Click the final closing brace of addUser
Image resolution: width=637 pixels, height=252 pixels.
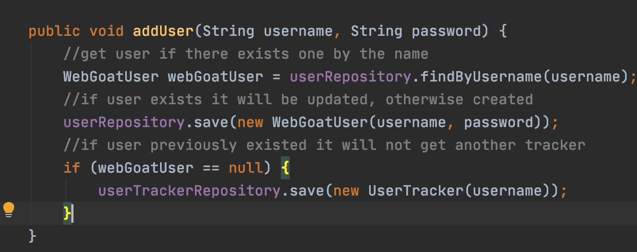pos(33,236)
